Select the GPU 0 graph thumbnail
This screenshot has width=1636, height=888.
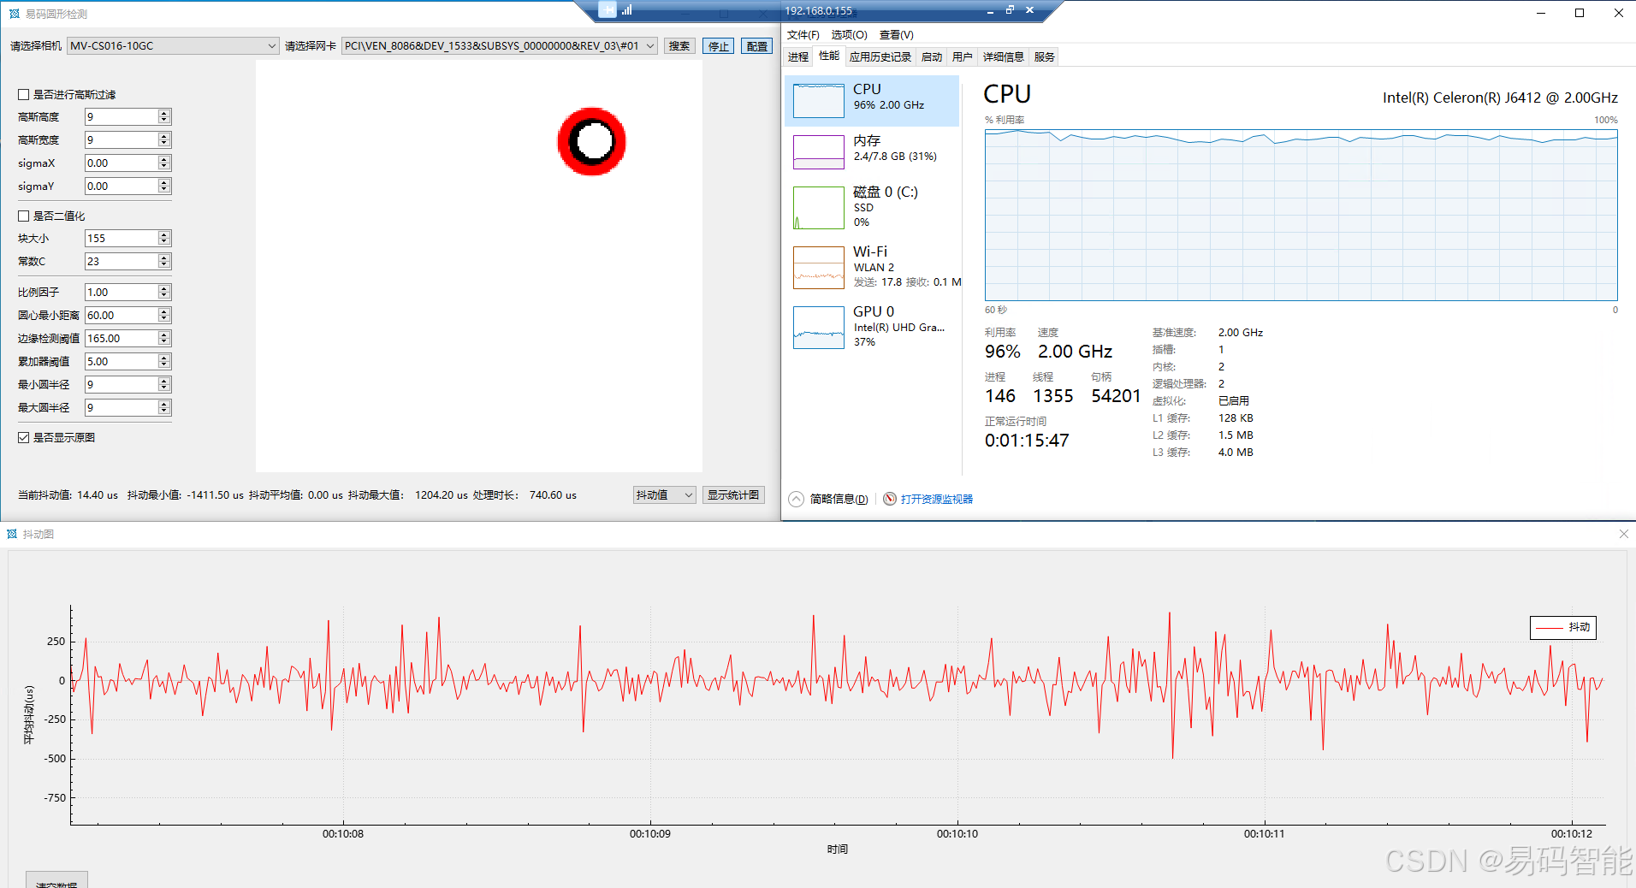coord(819,328)
